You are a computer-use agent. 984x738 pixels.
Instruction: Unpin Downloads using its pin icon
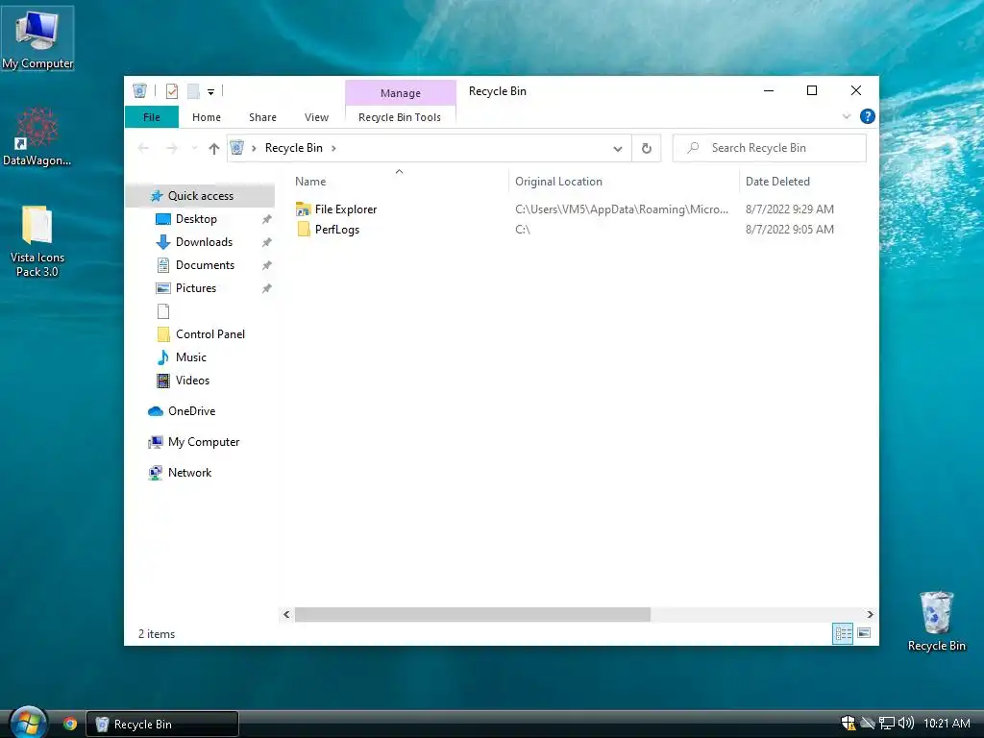pos(267,242)
